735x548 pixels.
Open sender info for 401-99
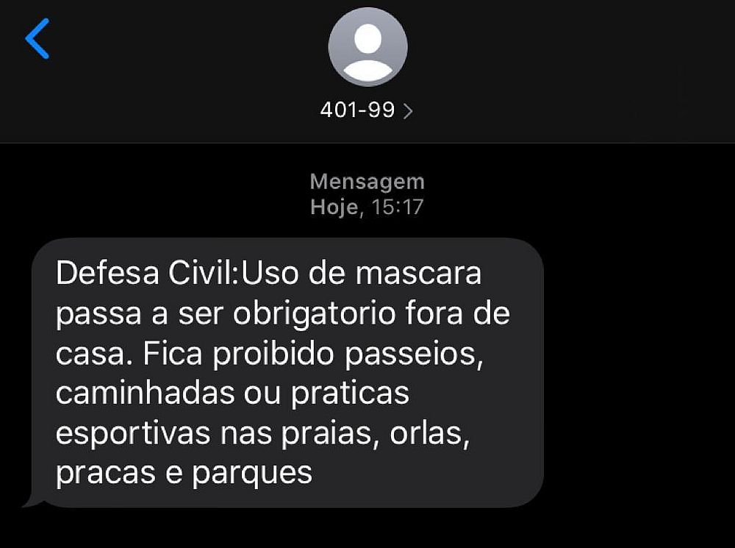click(357, 110)
